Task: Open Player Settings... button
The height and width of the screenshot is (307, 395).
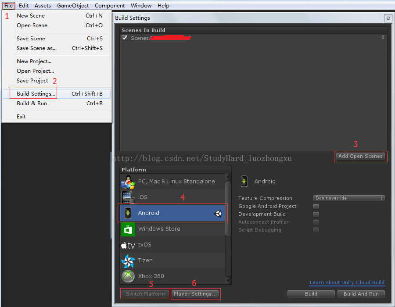Action: pyautogui.click(x=195, y=294)
